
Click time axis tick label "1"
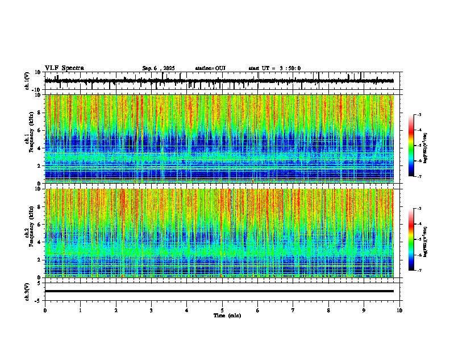tap(80, 310)
